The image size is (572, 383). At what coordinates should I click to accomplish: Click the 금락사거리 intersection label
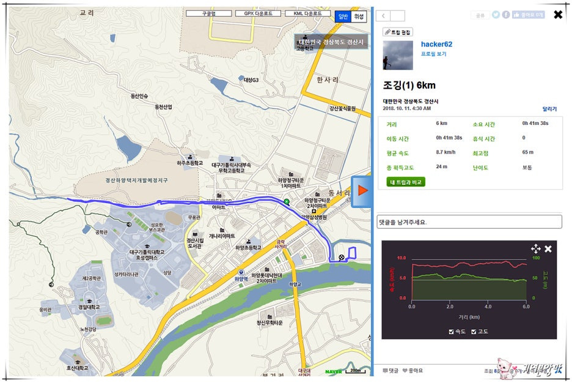[280, 244]
